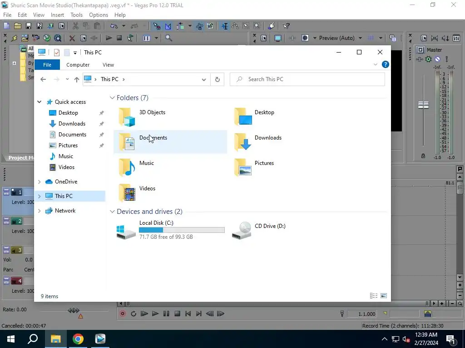
Task: Click Capture Video camera icon in Project Media
Action: 35,38
